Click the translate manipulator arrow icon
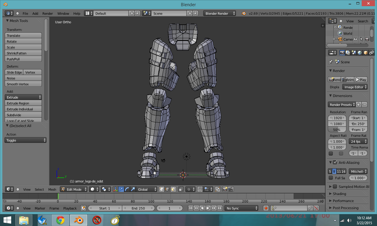 pos(121,190)
